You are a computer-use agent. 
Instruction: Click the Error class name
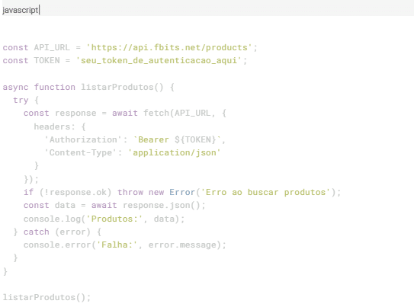182,192
